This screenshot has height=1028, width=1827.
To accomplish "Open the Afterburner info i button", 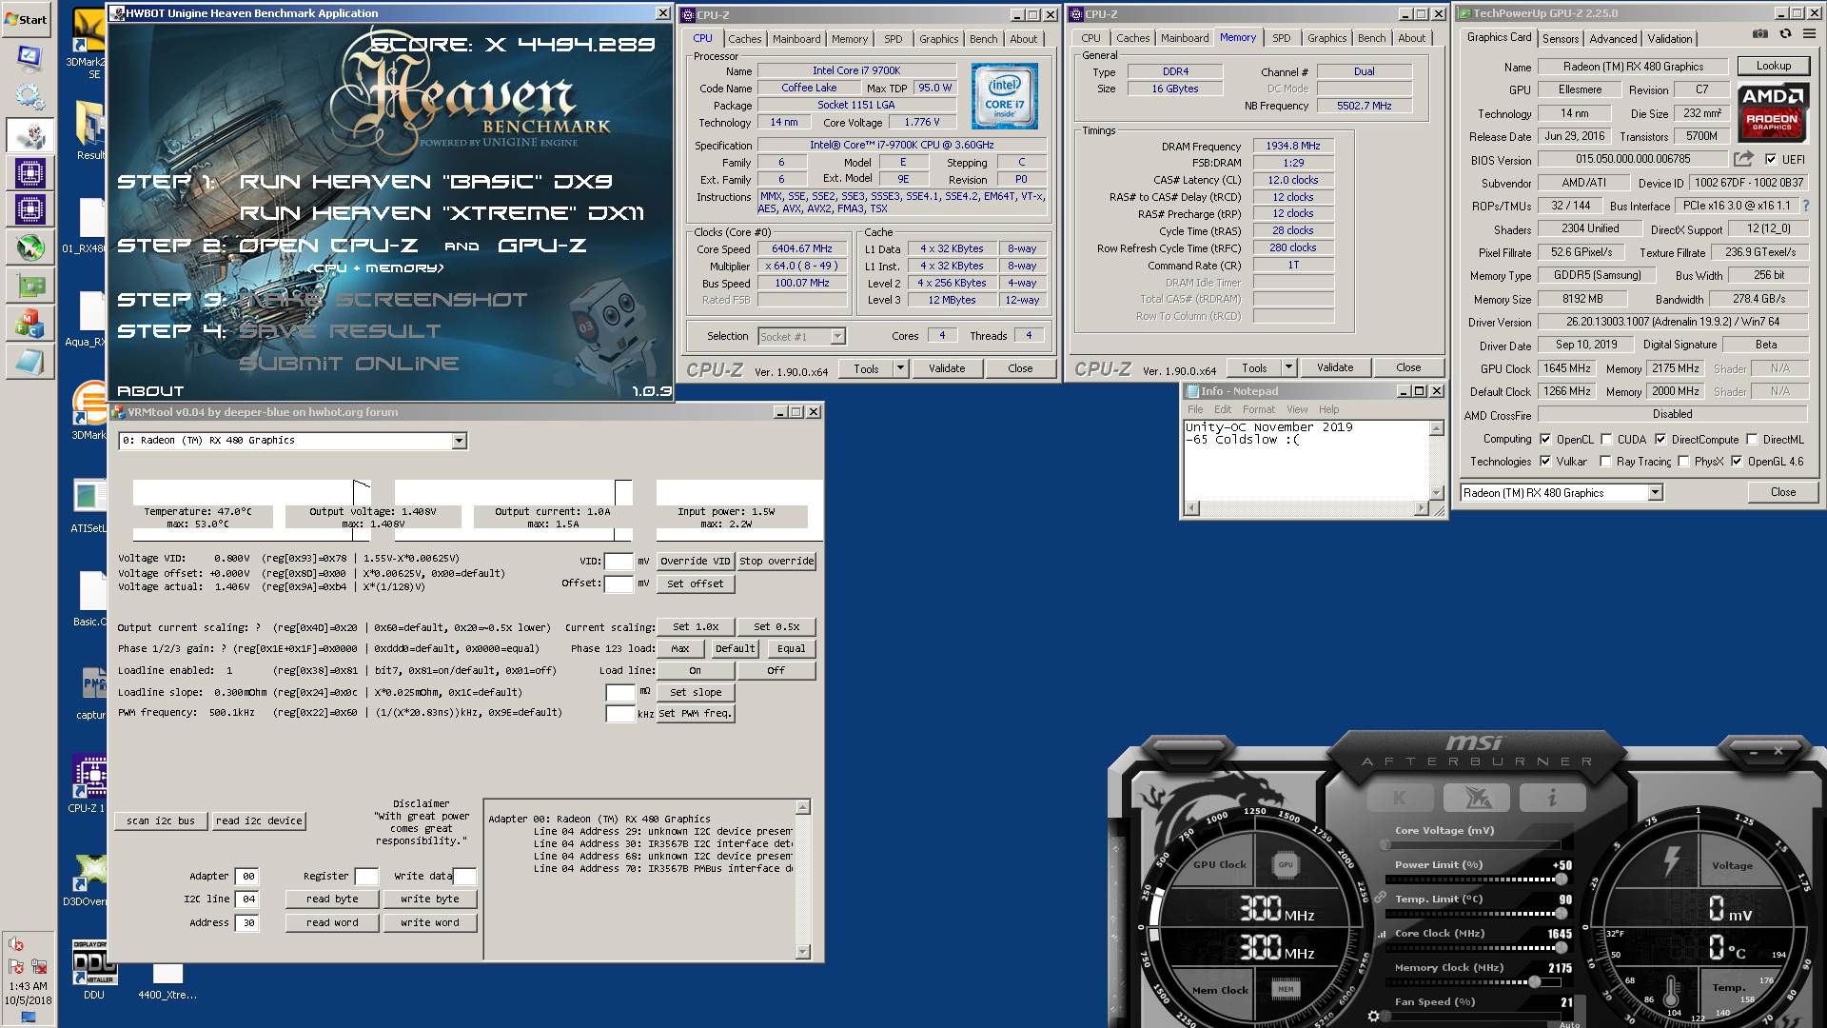I will pyautogui.click(x=1552, y=798).
